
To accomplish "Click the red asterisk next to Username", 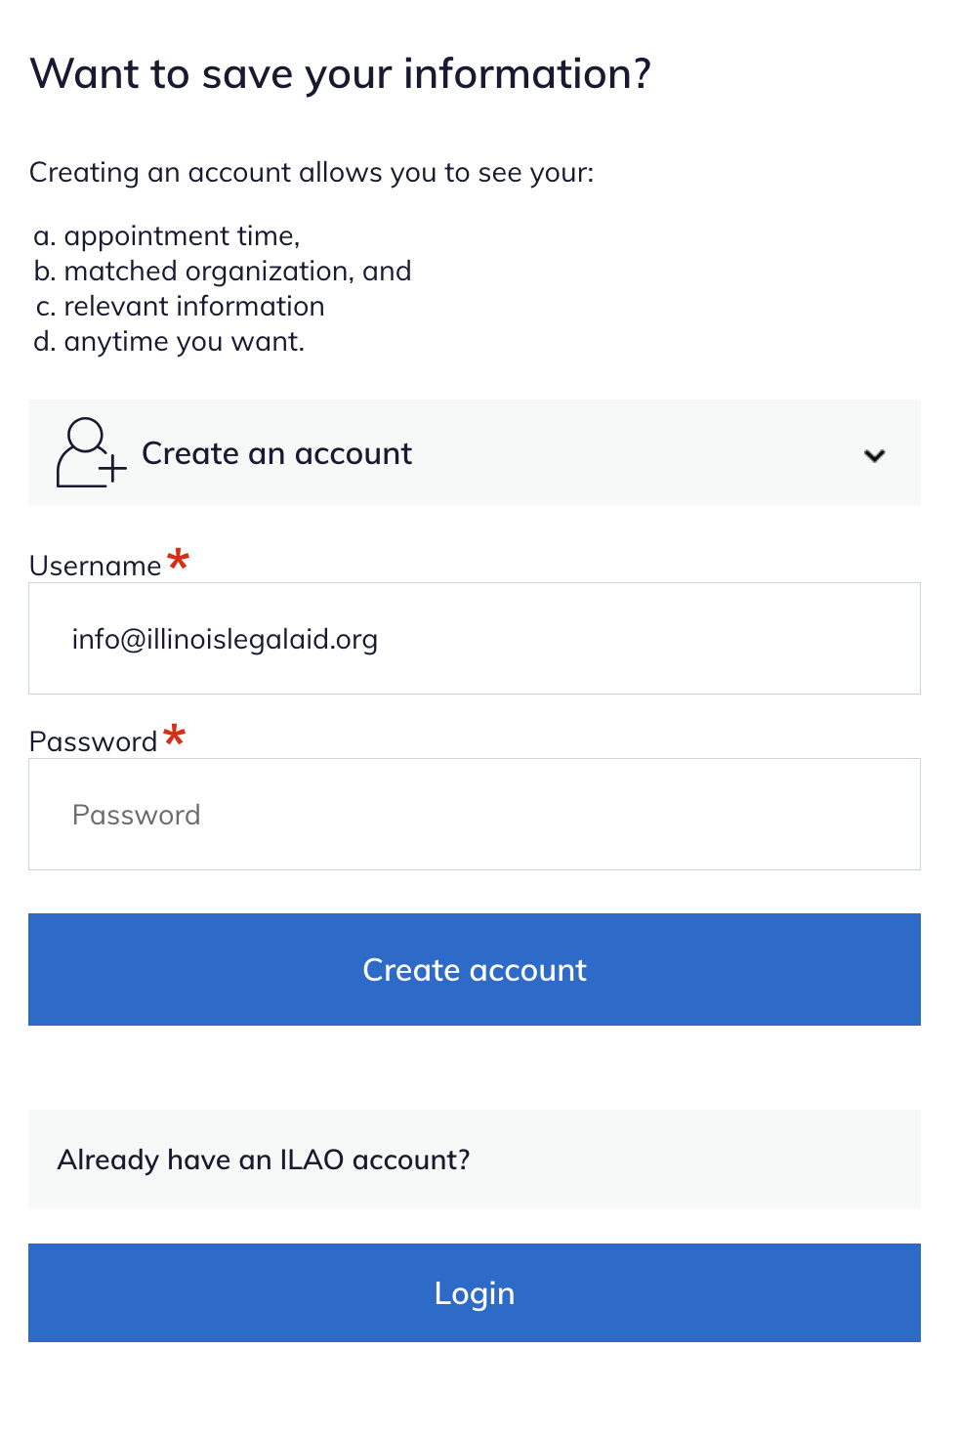I will (x=178, y=560).
